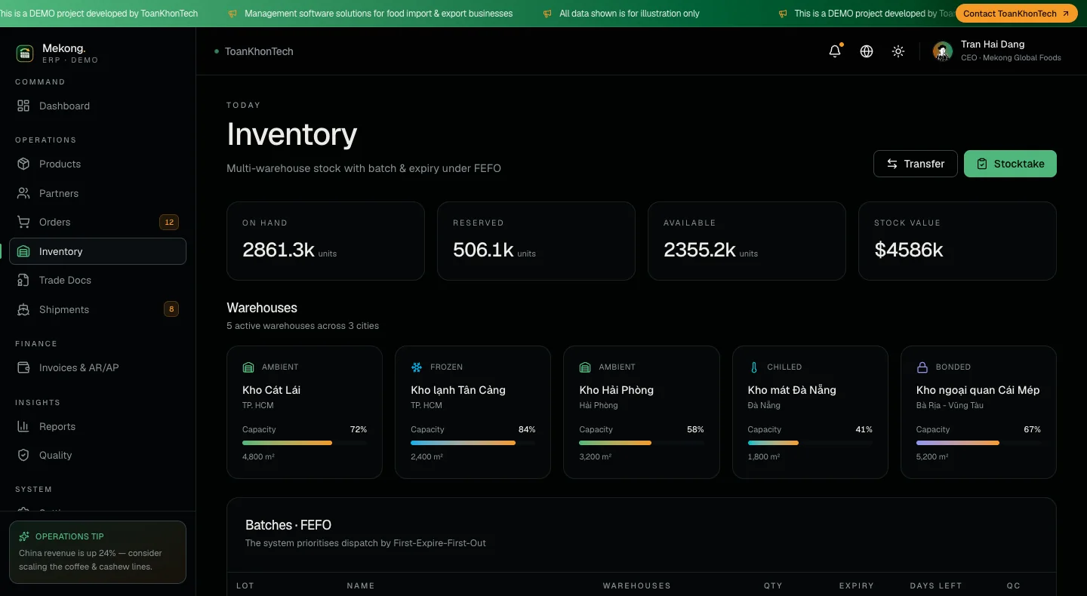
Task: Click the On Hand value 2861.3k
Action: 279,250
